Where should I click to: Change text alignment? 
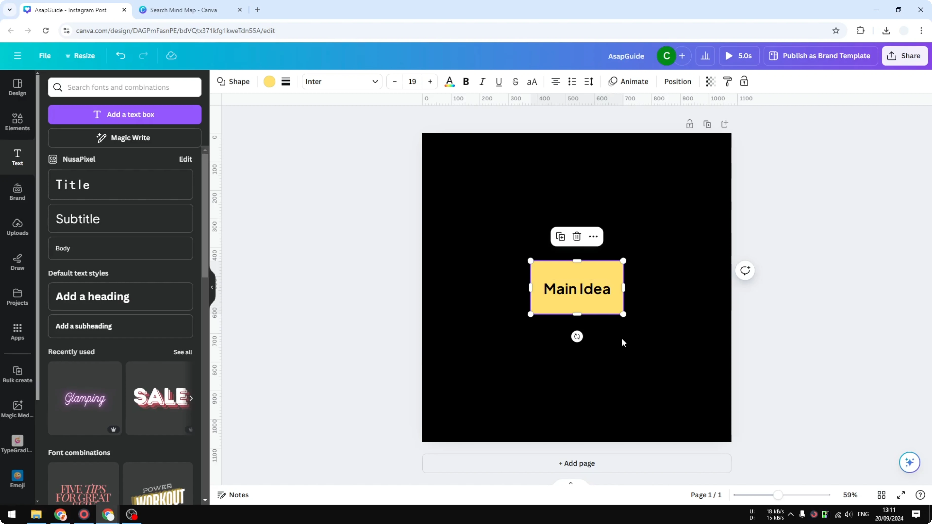pos(556,81)
